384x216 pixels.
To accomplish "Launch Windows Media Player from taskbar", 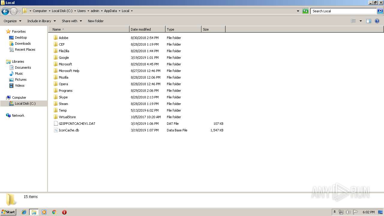I will [44, 212].
